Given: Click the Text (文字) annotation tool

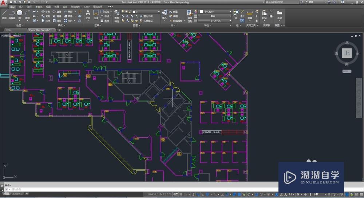Looking at the screenshot, I should point(88,13).
